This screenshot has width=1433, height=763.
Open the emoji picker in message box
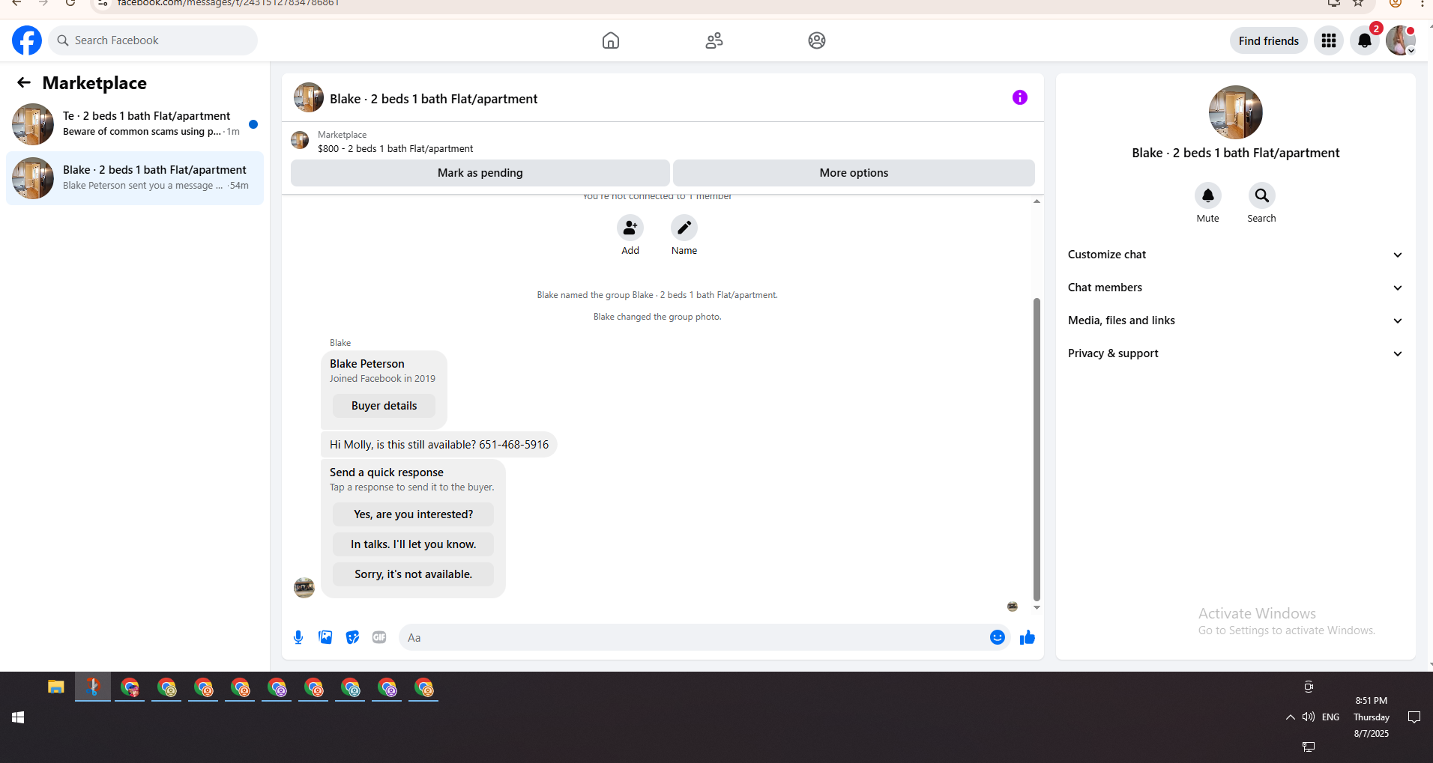coord(998,637)
